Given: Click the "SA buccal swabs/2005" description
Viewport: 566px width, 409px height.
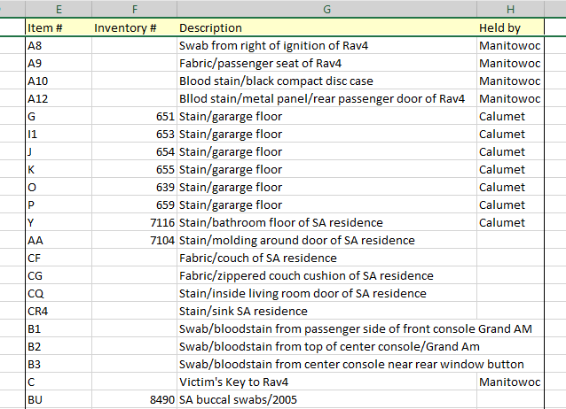Looking at the screenshot, I should 326,399.
